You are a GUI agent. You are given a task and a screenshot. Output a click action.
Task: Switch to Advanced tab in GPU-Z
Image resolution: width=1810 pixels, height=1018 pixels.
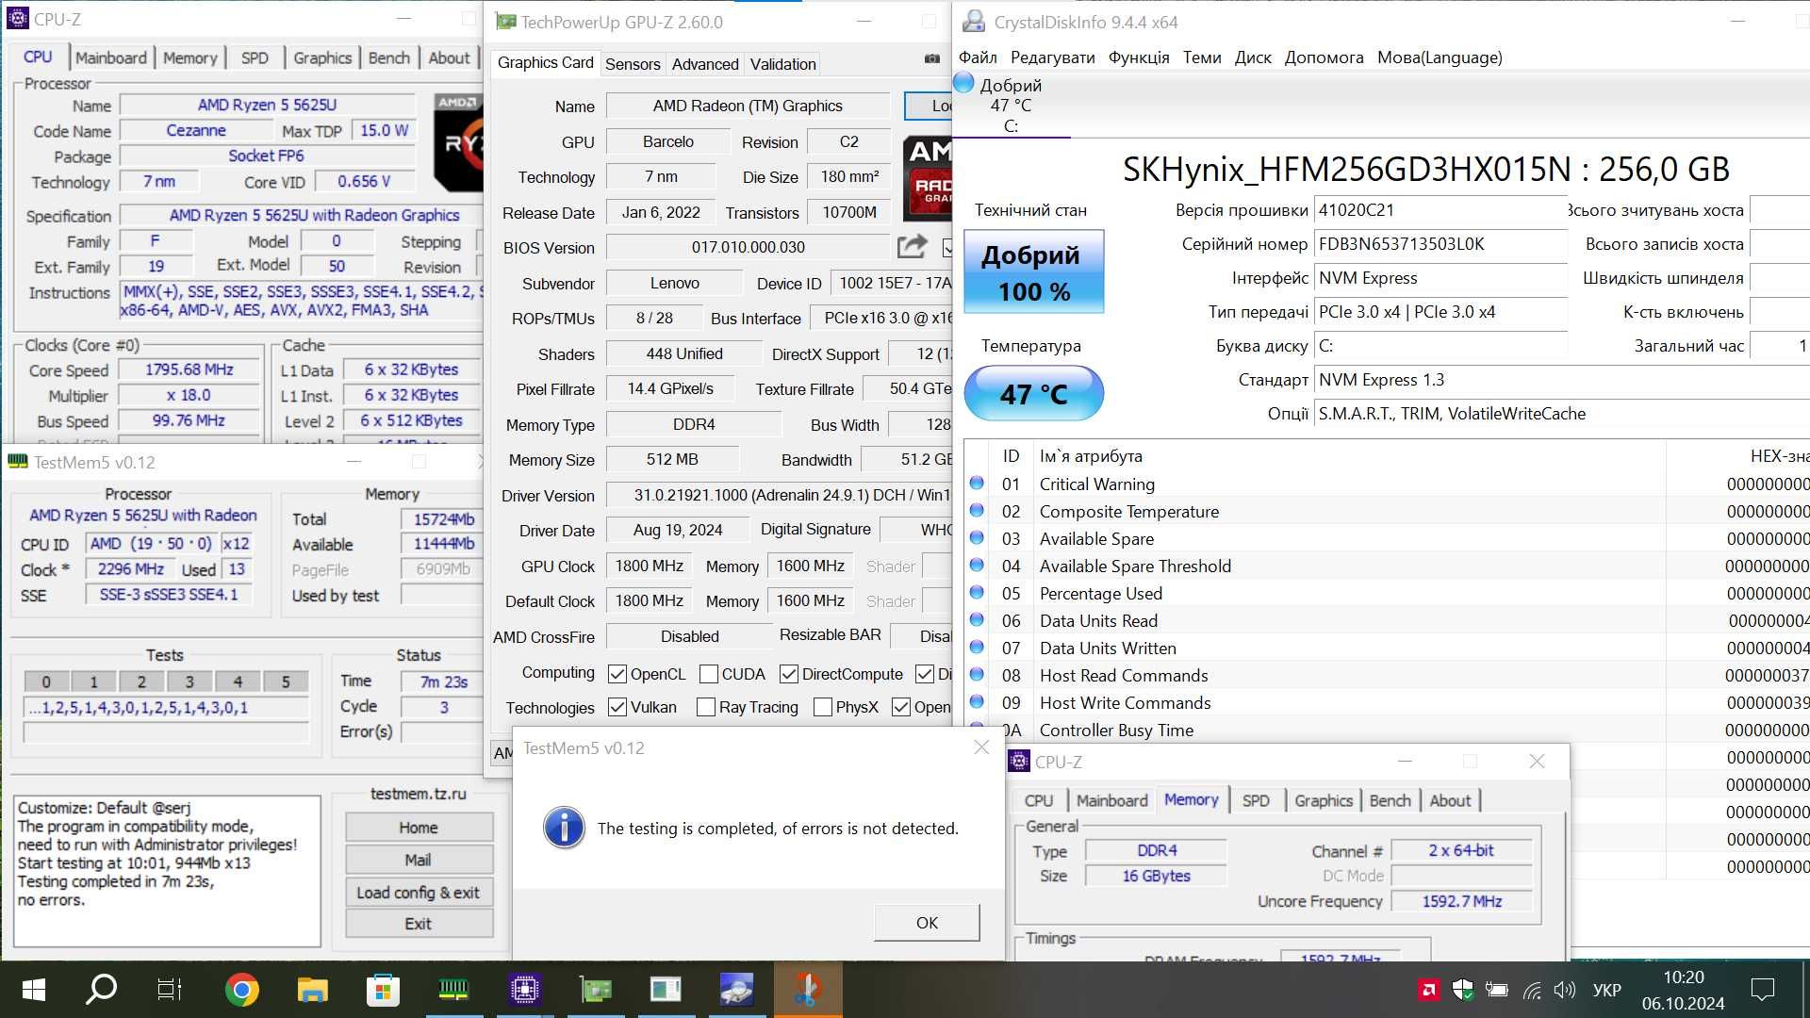[x=705, y=64]
